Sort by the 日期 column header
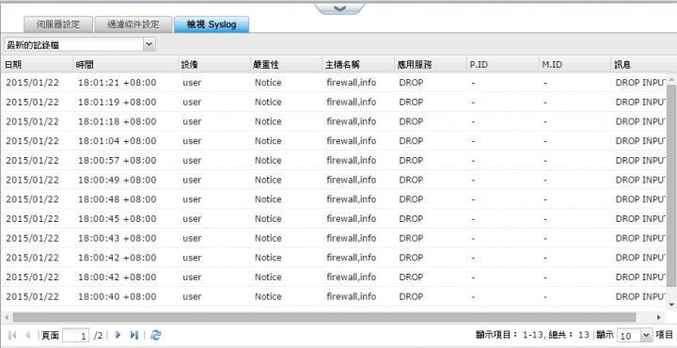 (37, 65)
